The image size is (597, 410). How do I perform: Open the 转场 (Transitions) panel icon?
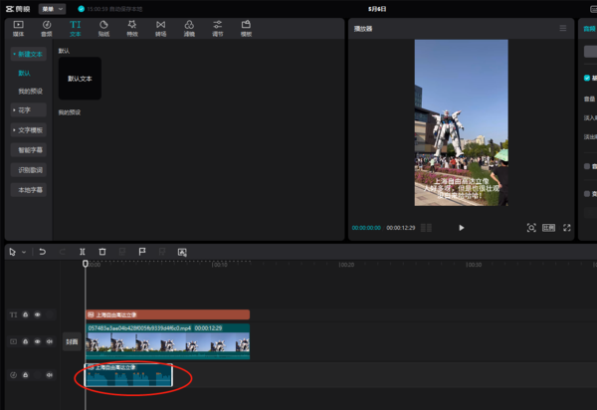tap(160, 27)
